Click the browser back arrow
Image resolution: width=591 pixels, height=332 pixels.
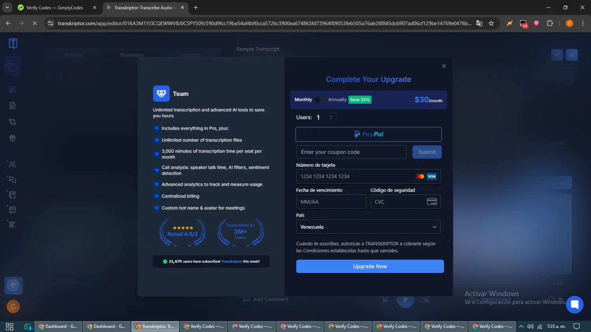click(x=8, y=23)
